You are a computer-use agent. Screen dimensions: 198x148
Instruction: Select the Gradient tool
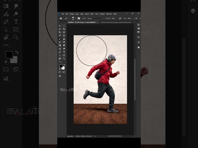(x=60, y=45)
